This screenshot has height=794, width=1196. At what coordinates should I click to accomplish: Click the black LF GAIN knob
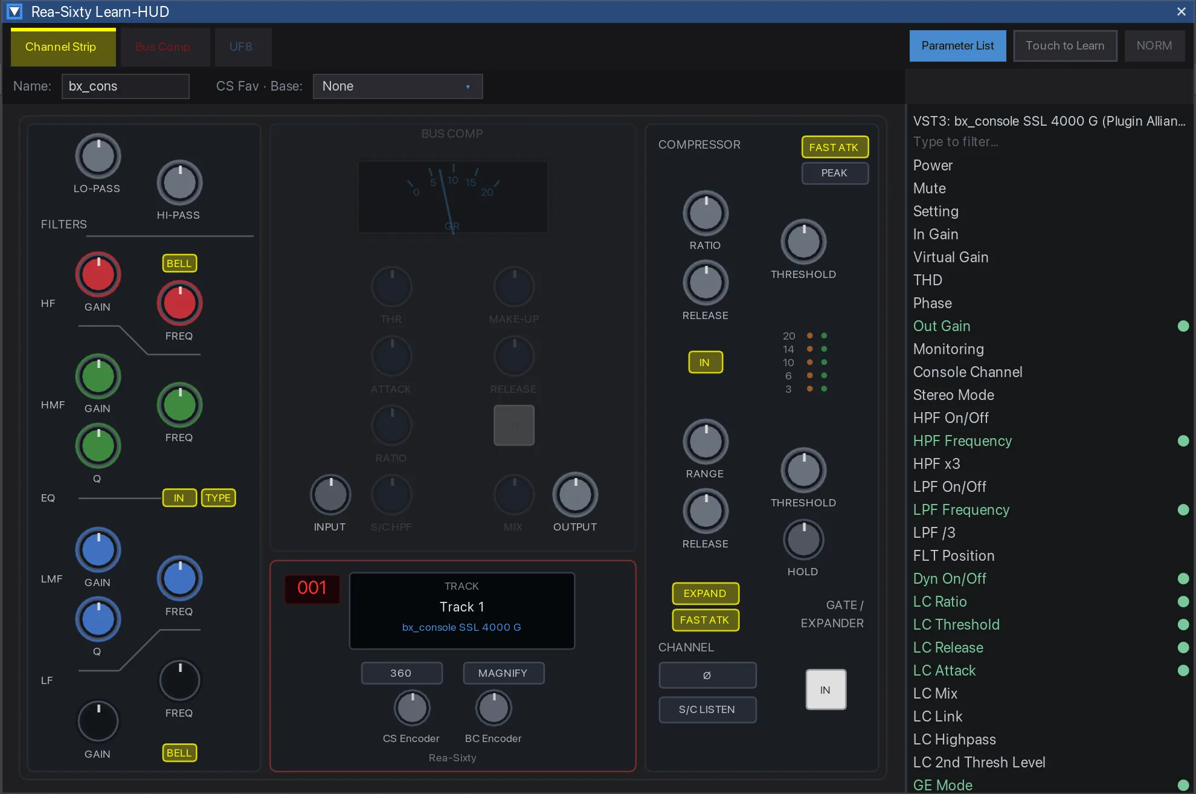point(98,721)
